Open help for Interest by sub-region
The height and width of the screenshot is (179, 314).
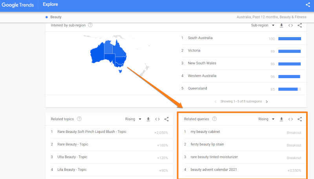point(90,25)
